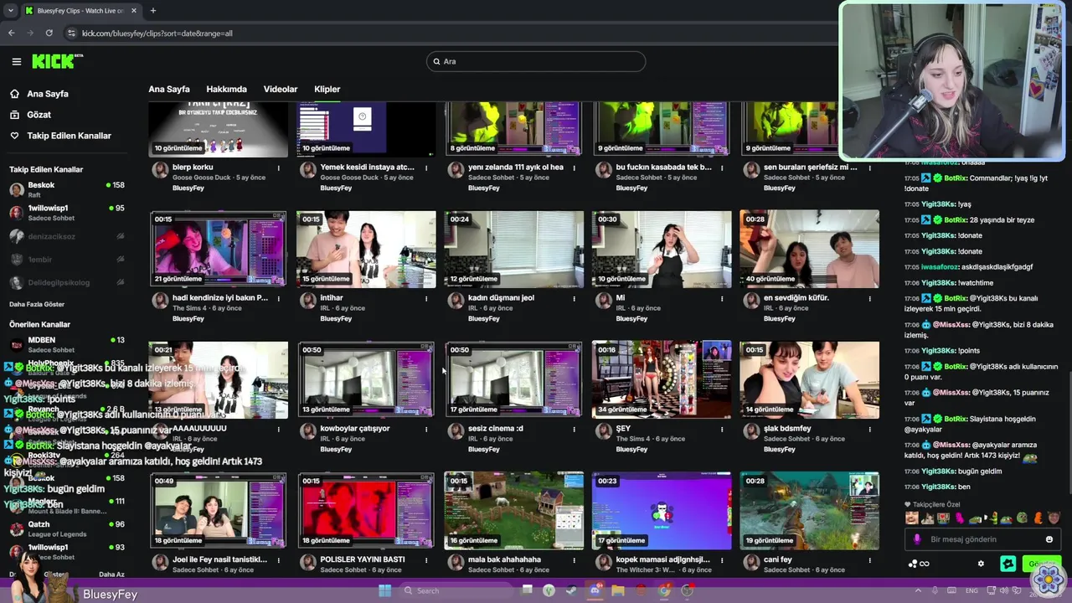Open options menu for 'intihar' clip
Viewport: 1072px width, 603px height.
click(426, 298)
